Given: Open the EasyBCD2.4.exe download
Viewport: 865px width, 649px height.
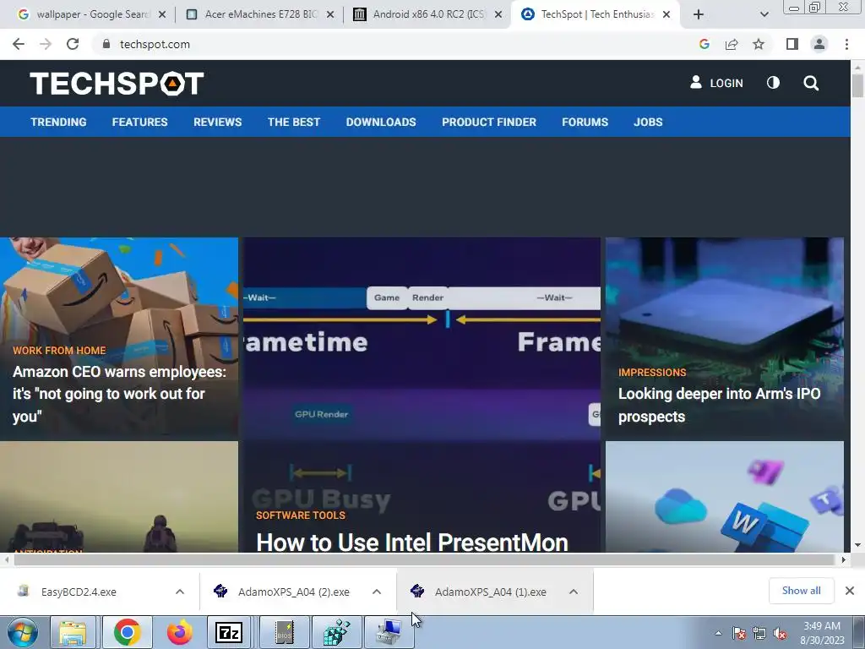Looking at the screenshot, I should click(79, 592).
